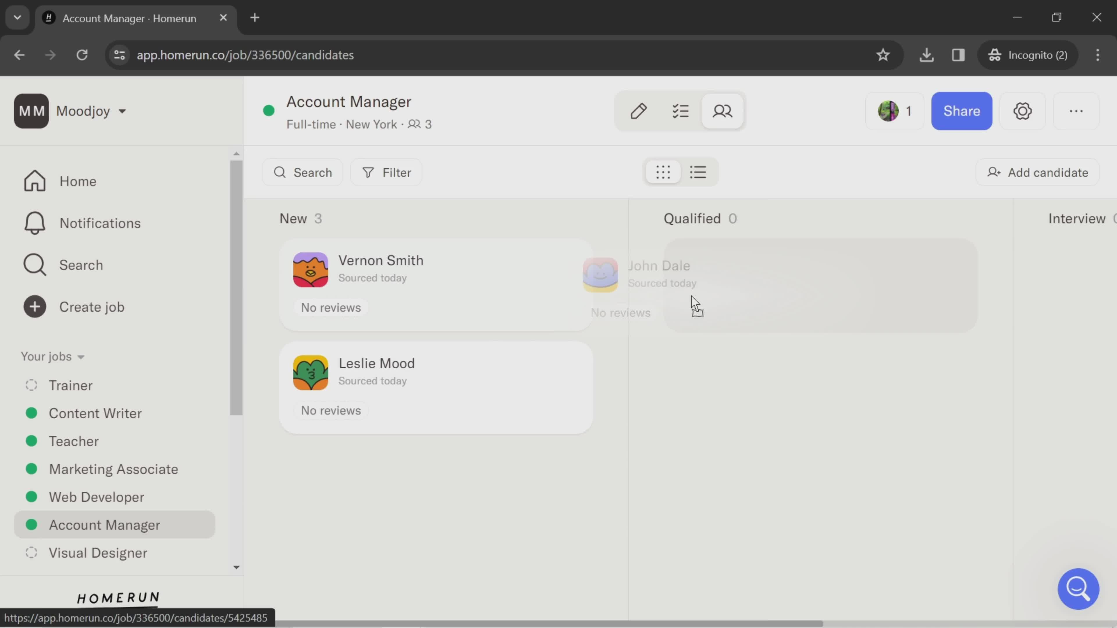Click the checklist/scoring icon in toolbar
This screenshot has height=628, width=1117.
point(680,111)
